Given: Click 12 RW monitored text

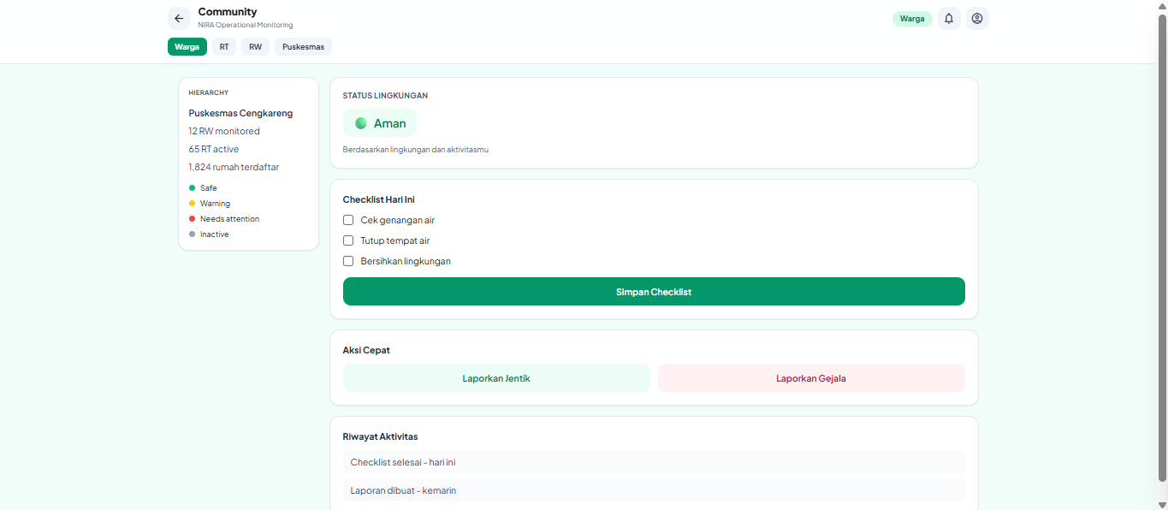Looking at the screenshot, I should pyautogui.click(x=224, y=131).
